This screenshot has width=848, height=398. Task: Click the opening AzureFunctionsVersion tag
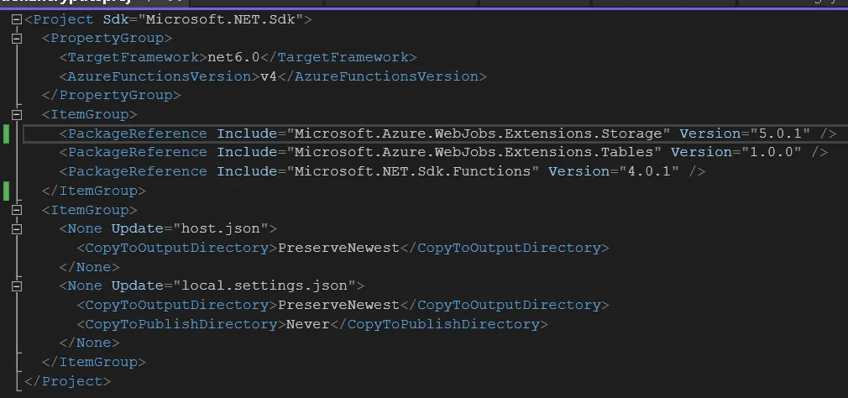(160, 76)
